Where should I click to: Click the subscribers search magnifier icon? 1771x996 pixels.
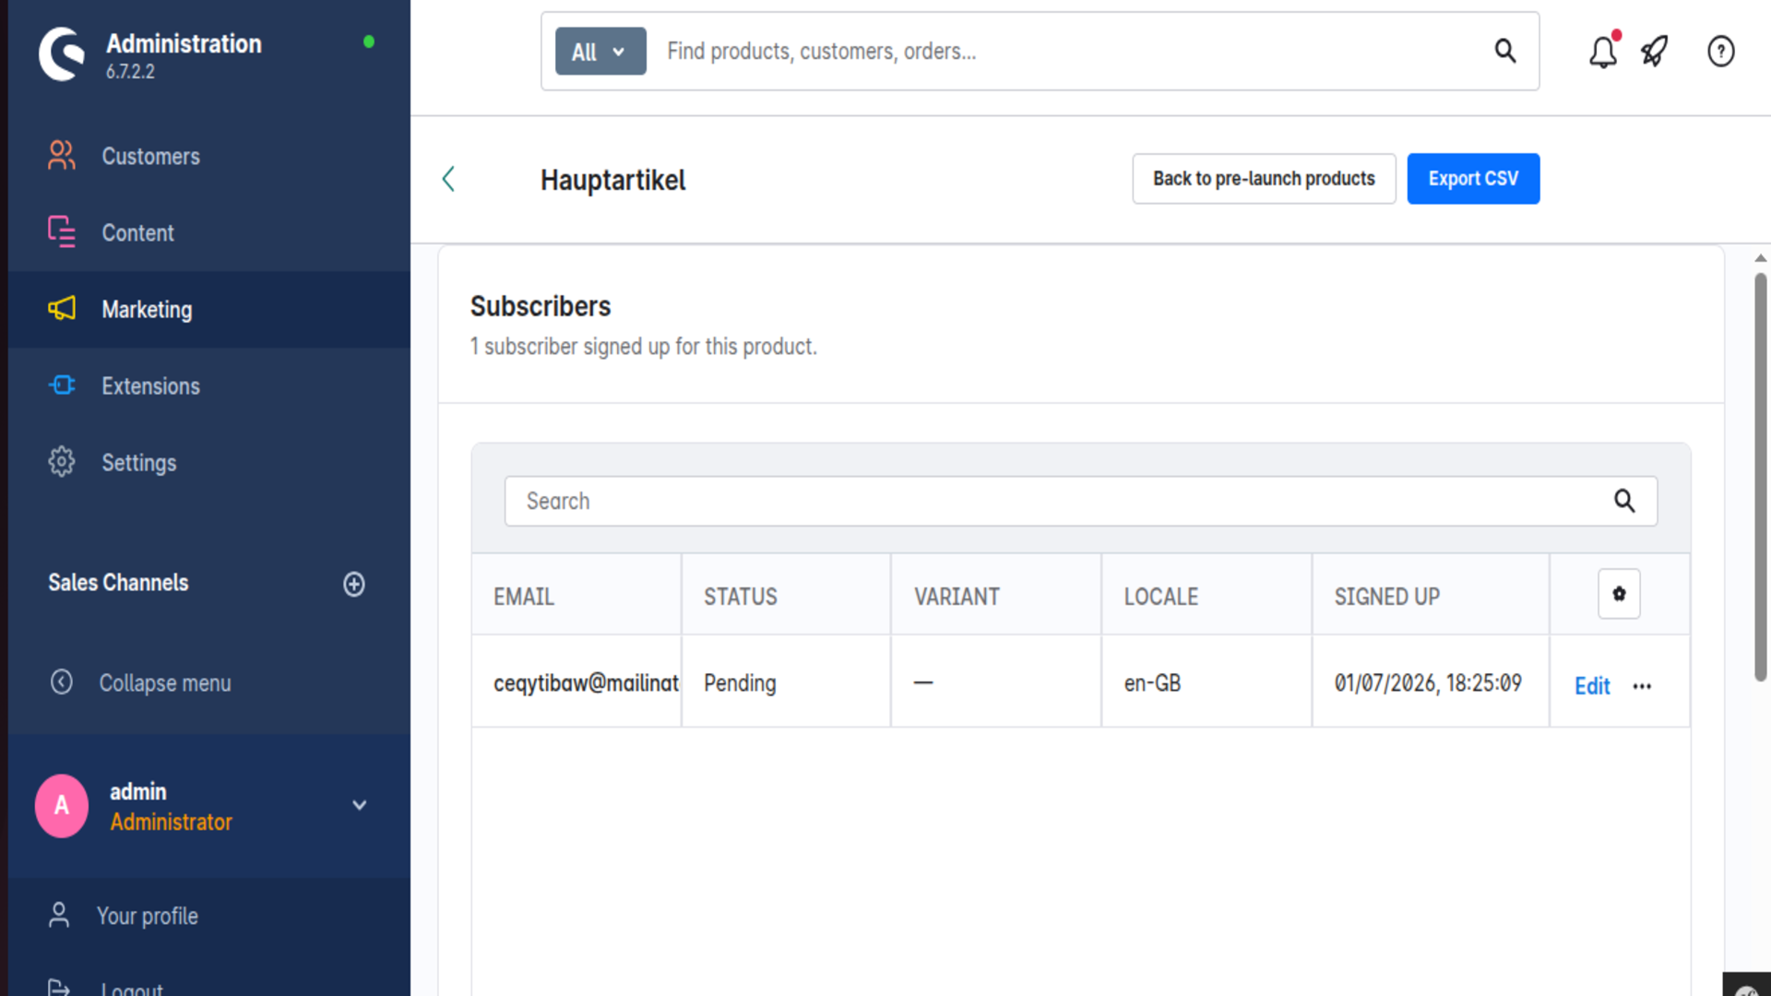click(x=1624, y=501)
